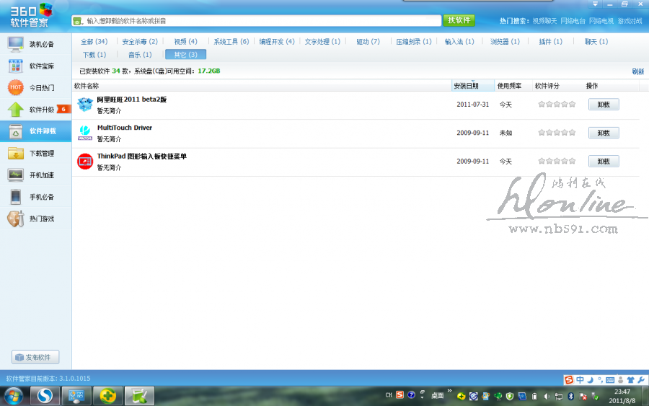
Task: Open 装机必备 in the sidebar
Action: (36, 45)
